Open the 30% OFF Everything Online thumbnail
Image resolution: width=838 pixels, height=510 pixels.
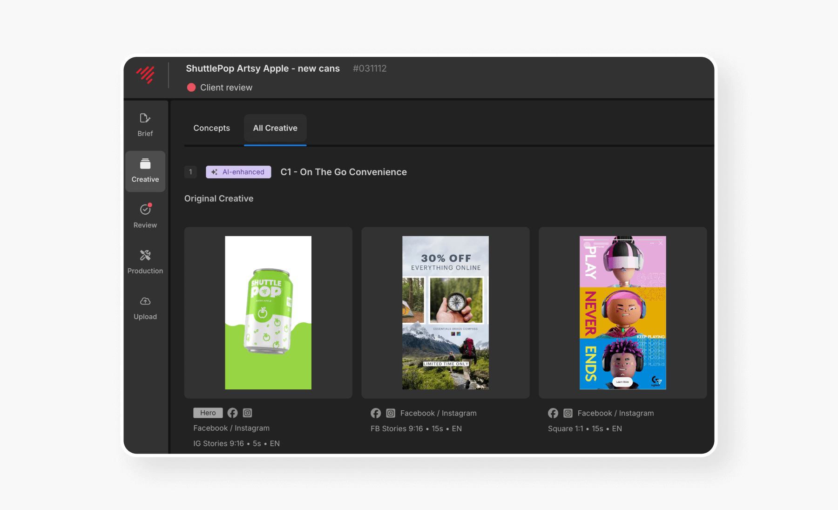tap(446, 313)
